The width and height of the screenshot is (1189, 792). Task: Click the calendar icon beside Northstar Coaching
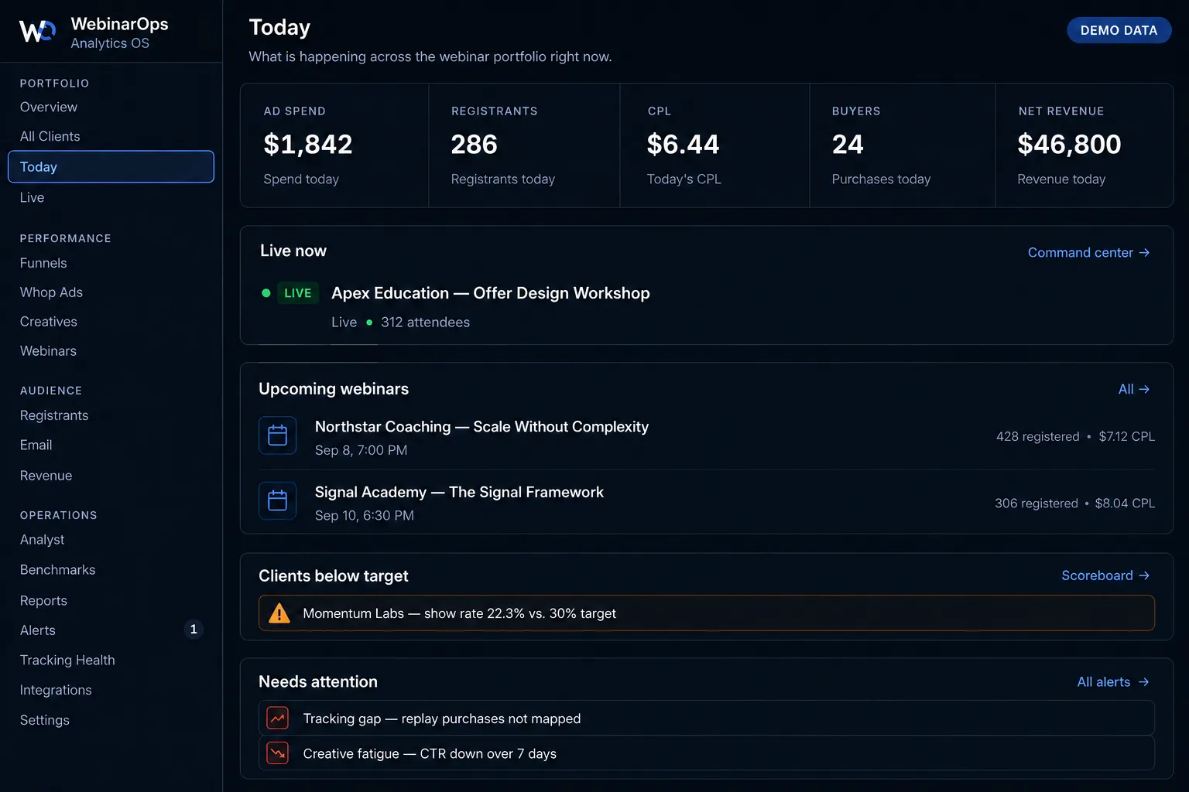[277, 435]
